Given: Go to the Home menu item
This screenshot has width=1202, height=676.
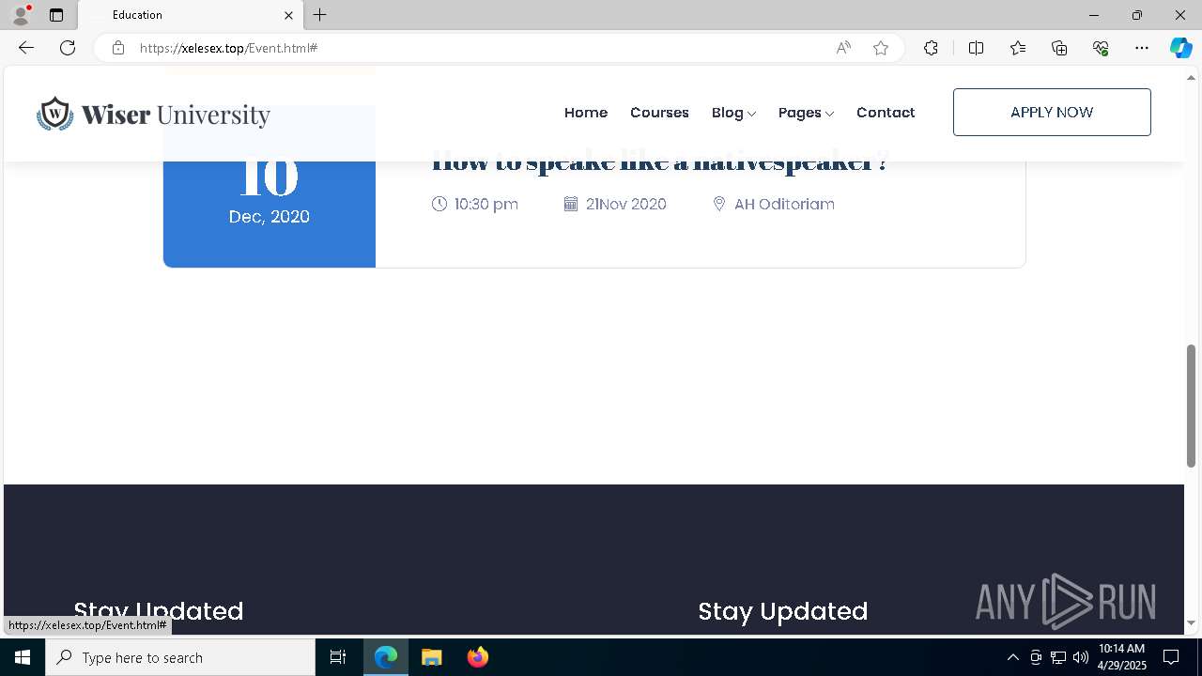Looking at the screenshot, I should (586, 113).
